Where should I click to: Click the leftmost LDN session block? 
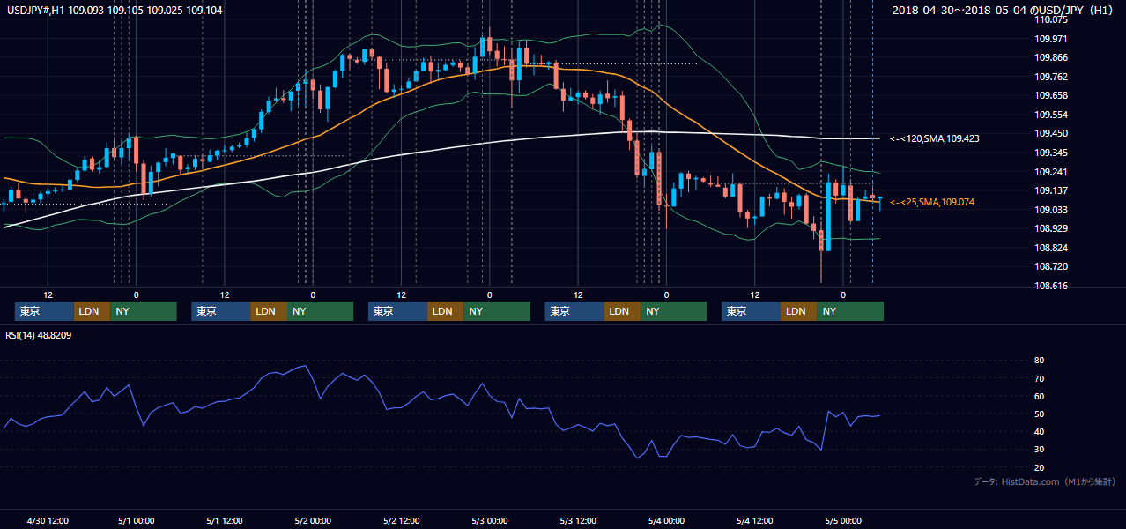(92, 311)
